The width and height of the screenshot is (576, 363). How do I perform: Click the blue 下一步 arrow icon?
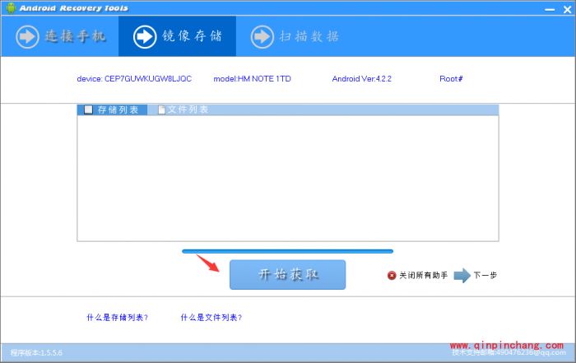(x=462, y=275)
